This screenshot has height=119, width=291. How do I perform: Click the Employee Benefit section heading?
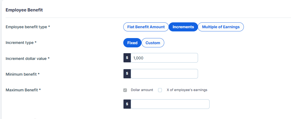pyautogui.click(x=24, y=10)
